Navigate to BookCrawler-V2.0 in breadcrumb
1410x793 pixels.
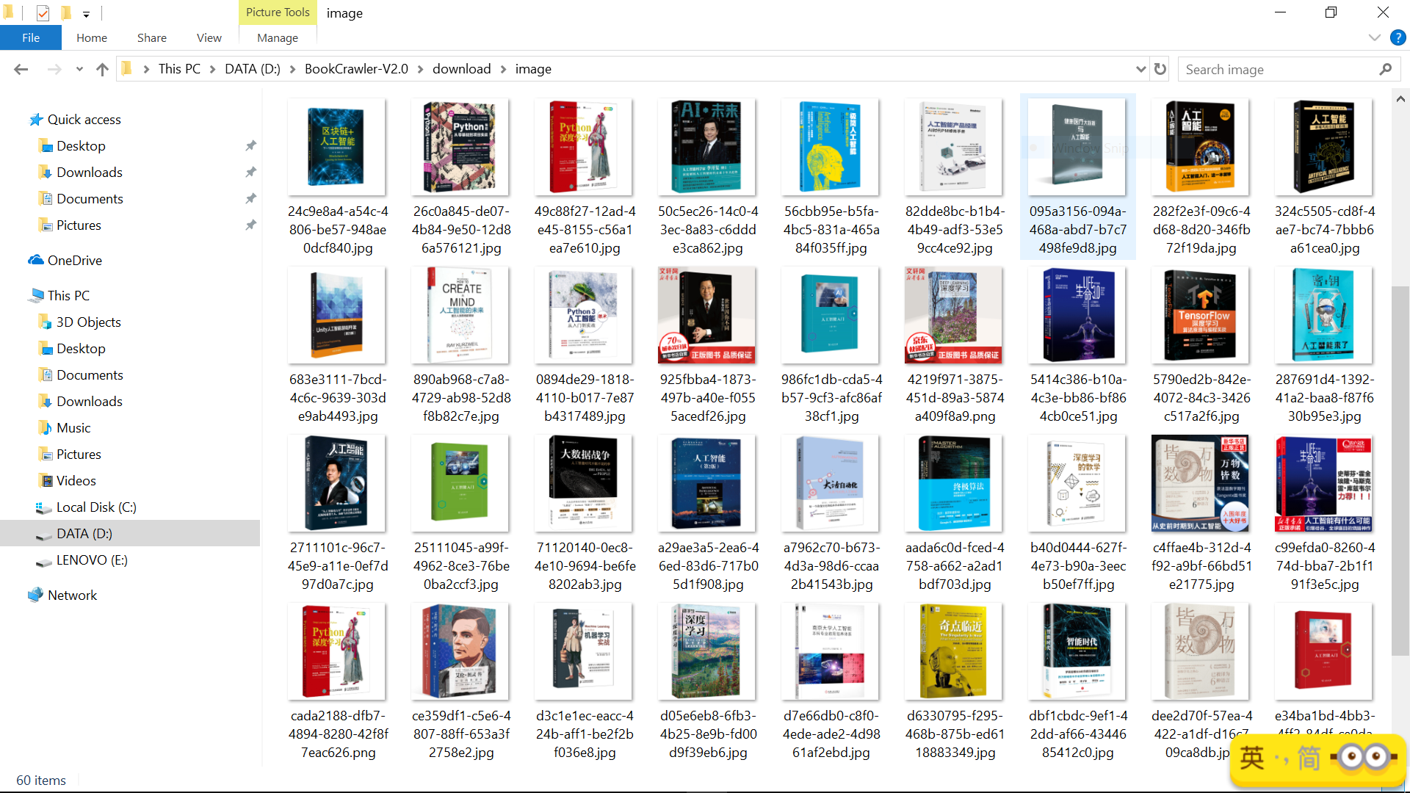point(356,69)
